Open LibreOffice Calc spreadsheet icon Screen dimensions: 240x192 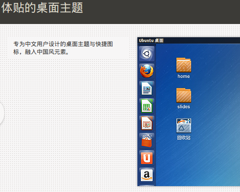pos(147,106)
